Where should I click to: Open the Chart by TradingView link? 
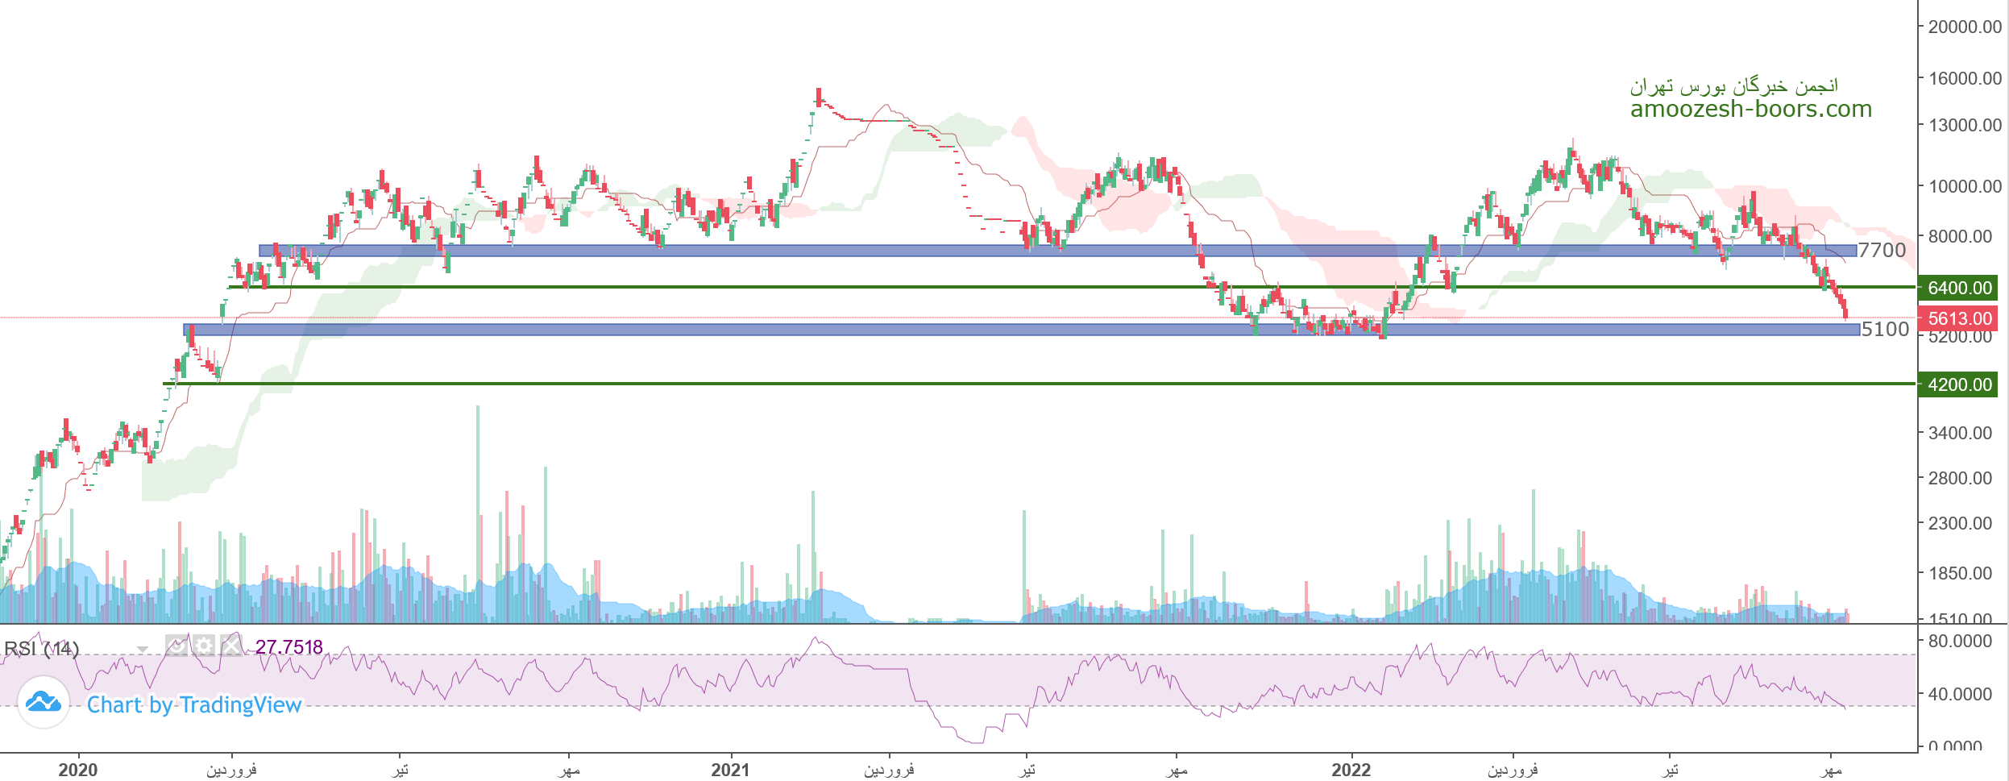click(x=193, y=705)
